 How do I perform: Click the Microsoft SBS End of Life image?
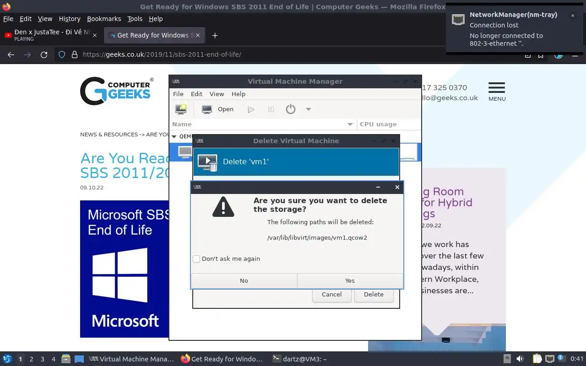coord(125,269)
